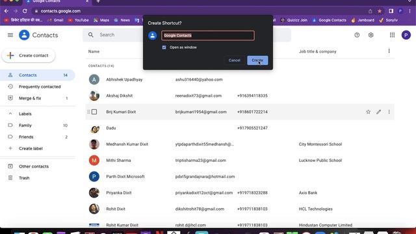Open the Gmail bookmark
The width and height of the screenshot is (416, 234).
click(x=55, y=20)
